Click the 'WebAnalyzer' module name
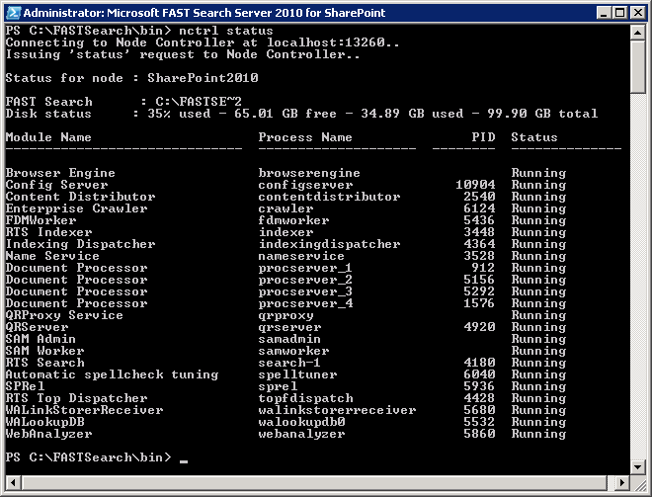The width and height of the screenshot is (652, 497). coord(48,434)
